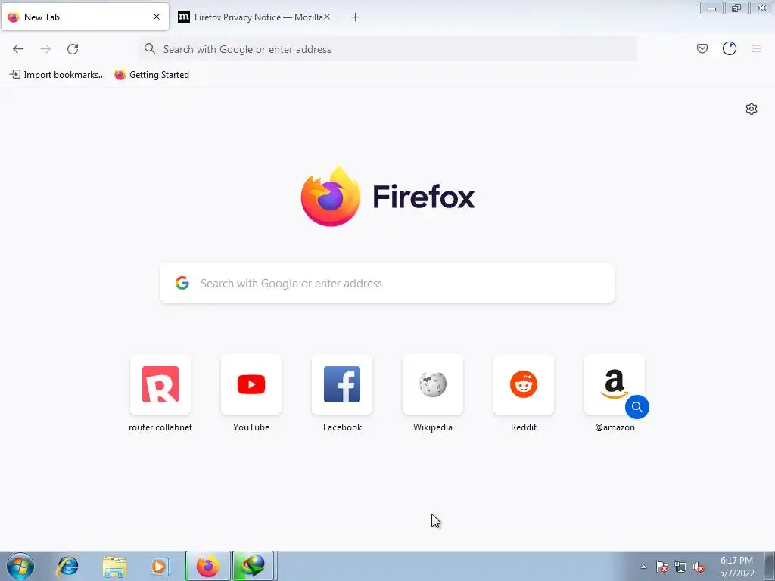Focus the address bar field
The image size is (775, 581).
[388, 49]
